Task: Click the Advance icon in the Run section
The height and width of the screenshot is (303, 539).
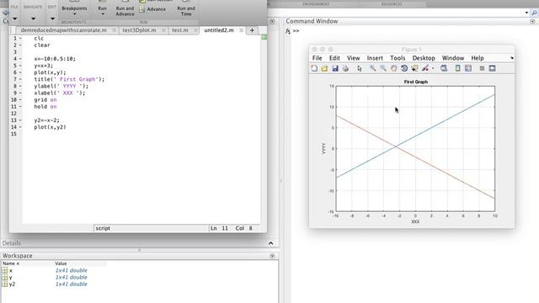Action: click(142, 9)
